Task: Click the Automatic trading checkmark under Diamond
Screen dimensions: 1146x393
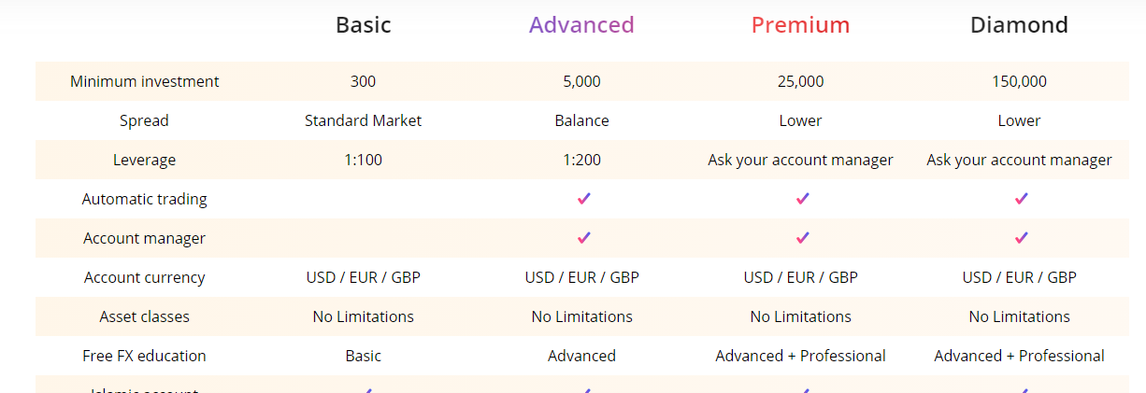Action: (x=1021, y=198)
